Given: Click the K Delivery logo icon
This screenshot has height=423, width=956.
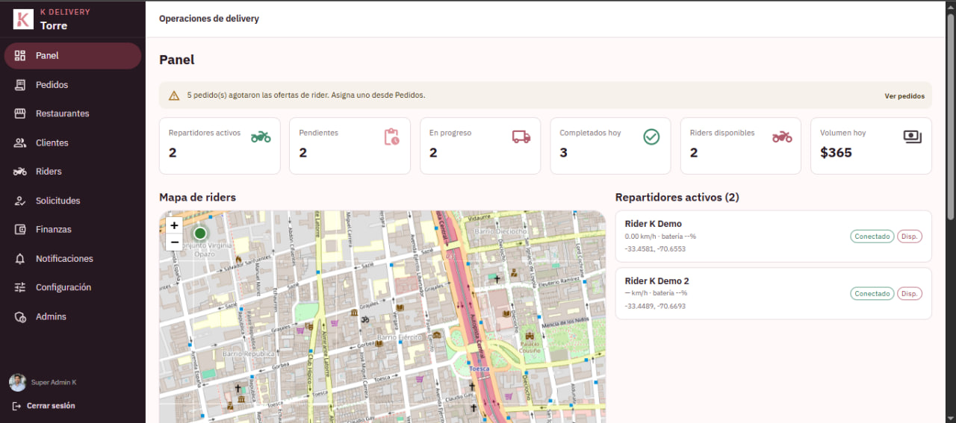Looking at the screenshot, I should pyautogui.click(x=23, y=19).
